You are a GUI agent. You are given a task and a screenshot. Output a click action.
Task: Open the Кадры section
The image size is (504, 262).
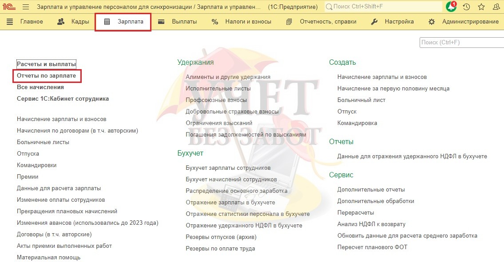tap(80, 22)
